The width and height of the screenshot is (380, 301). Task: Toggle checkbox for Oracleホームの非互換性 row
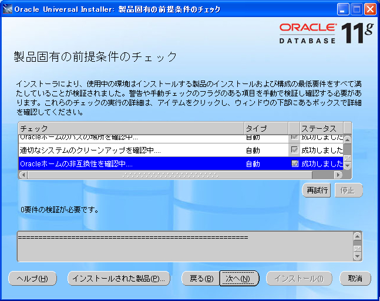coord(294,163)
